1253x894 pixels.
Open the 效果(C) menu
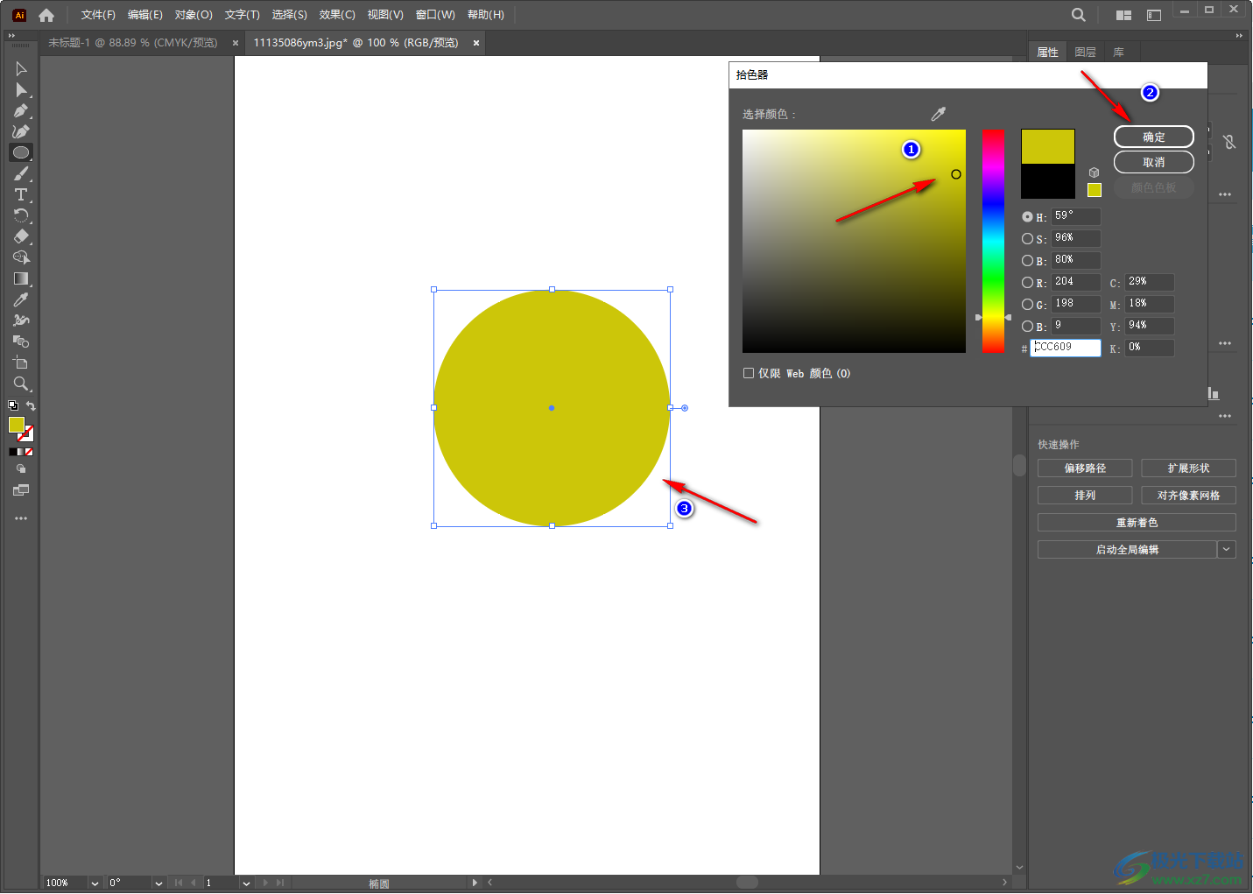coord(337,15)
